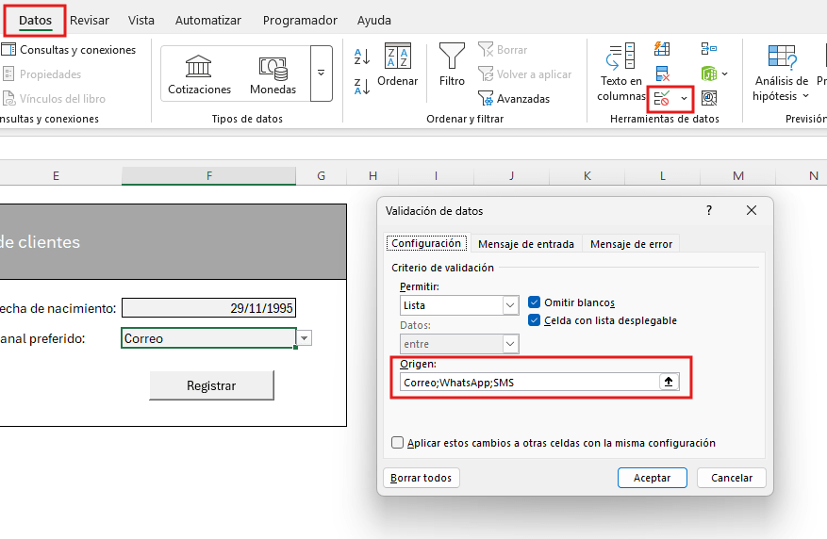Switch to the Revisar tab

point(90,20)
